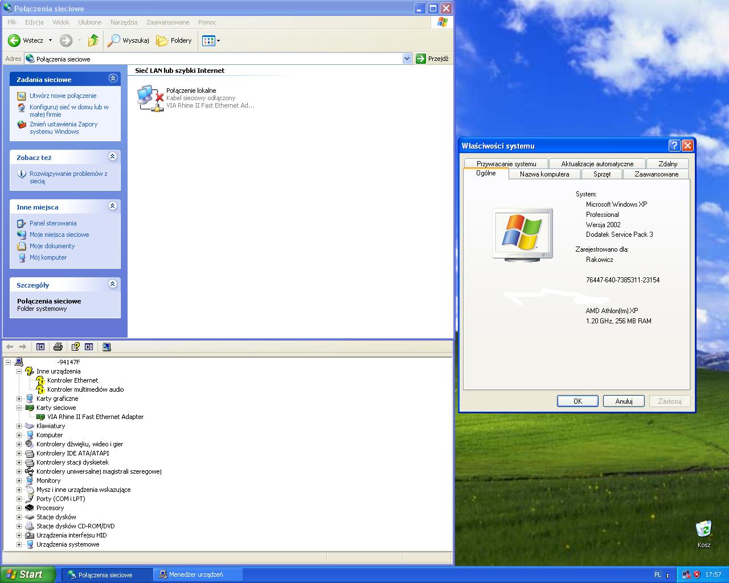
Task: Open the Wstecz history dropdown arrow
Action: (50, 40)
